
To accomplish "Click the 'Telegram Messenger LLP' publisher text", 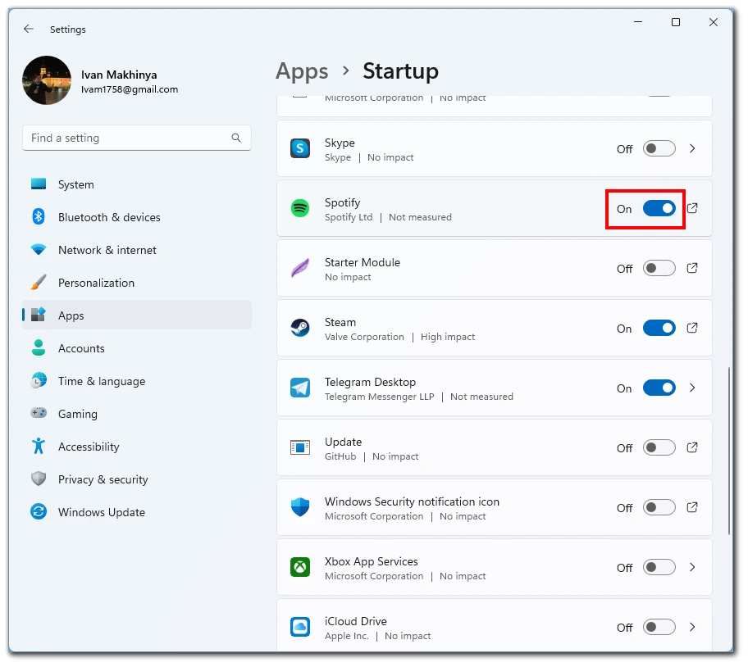I will click(x=379, y=397).
